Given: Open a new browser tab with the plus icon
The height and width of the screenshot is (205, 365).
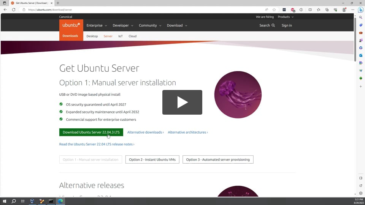Looking at the screenshot, I should tap(58, 3).
